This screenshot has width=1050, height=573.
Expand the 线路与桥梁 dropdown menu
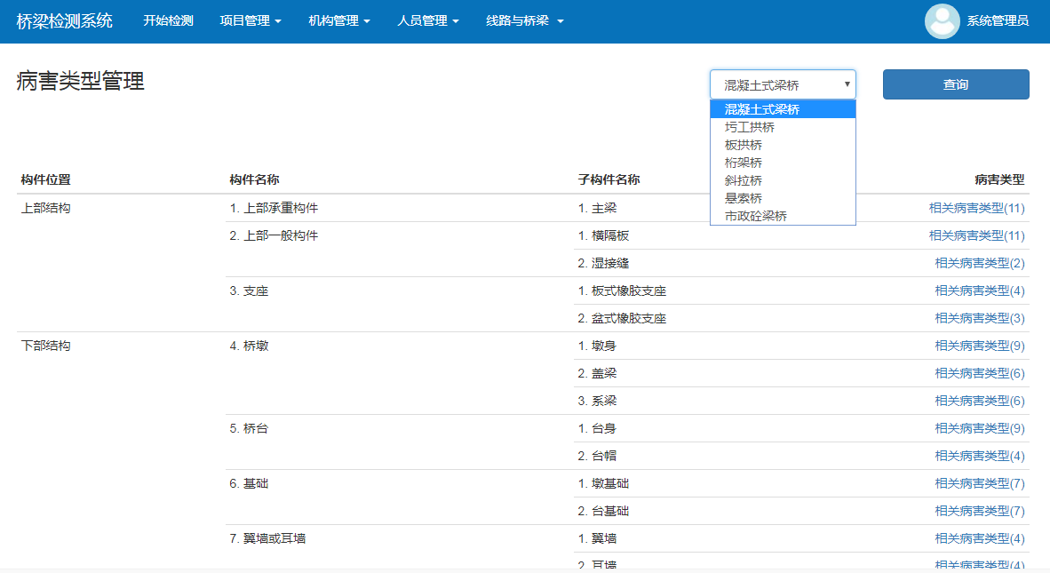[x=525, y=21]
